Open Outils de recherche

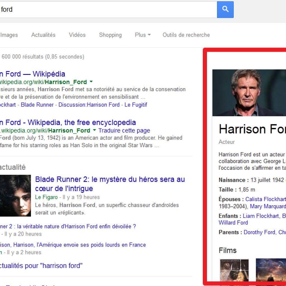186,35
